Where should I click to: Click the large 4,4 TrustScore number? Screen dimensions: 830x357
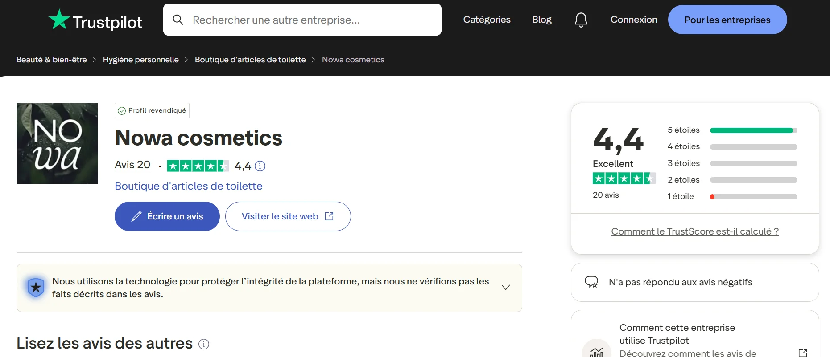618,140
